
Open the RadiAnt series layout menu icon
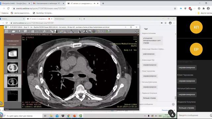point(7,31)
